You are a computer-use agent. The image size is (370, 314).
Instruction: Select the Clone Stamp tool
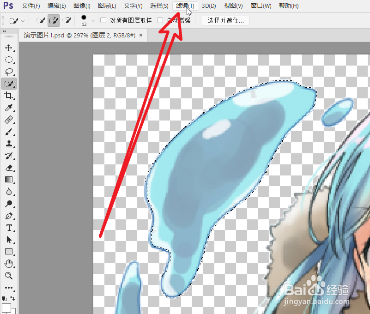[x=9, y=144]
